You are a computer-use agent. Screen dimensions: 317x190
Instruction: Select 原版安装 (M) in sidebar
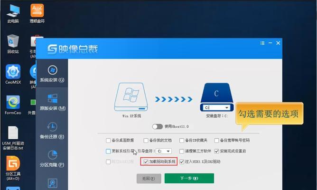pyautogui.click(x=52, y=102)
